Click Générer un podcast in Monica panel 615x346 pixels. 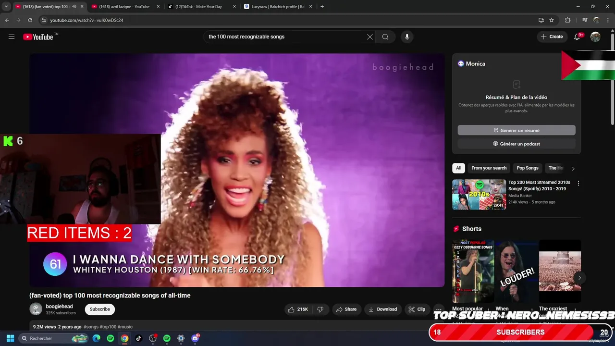[517, 144]
